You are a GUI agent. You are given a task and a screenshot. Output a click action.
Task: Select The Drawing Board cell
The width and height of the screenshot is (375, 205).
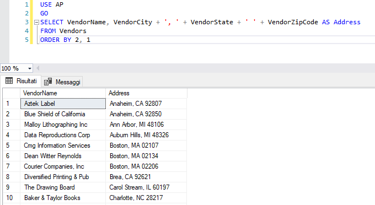point(63,187)
